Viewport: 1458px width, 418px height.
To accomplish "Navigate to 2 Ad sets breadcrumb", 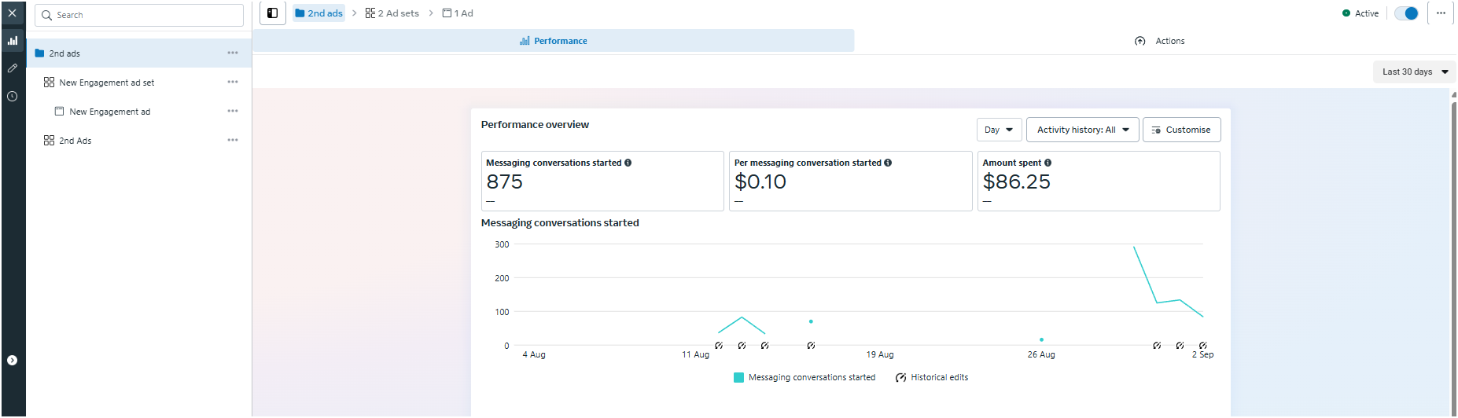I will pos(392,13).
